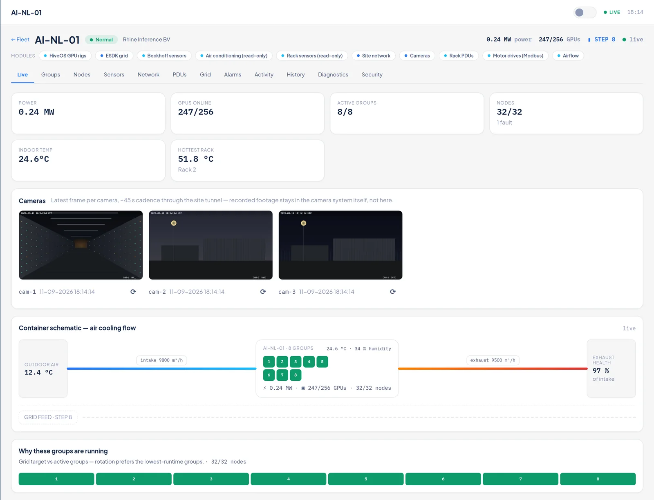This screenshot has height=500, width=654.
Task: Open the cam-1 hall thumbnail
Action: pos(81,245)
